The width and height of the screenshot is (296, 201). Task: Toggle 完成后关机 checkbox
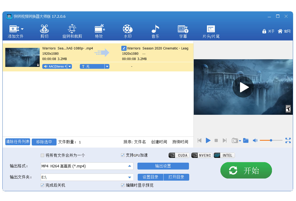point(43,185)
